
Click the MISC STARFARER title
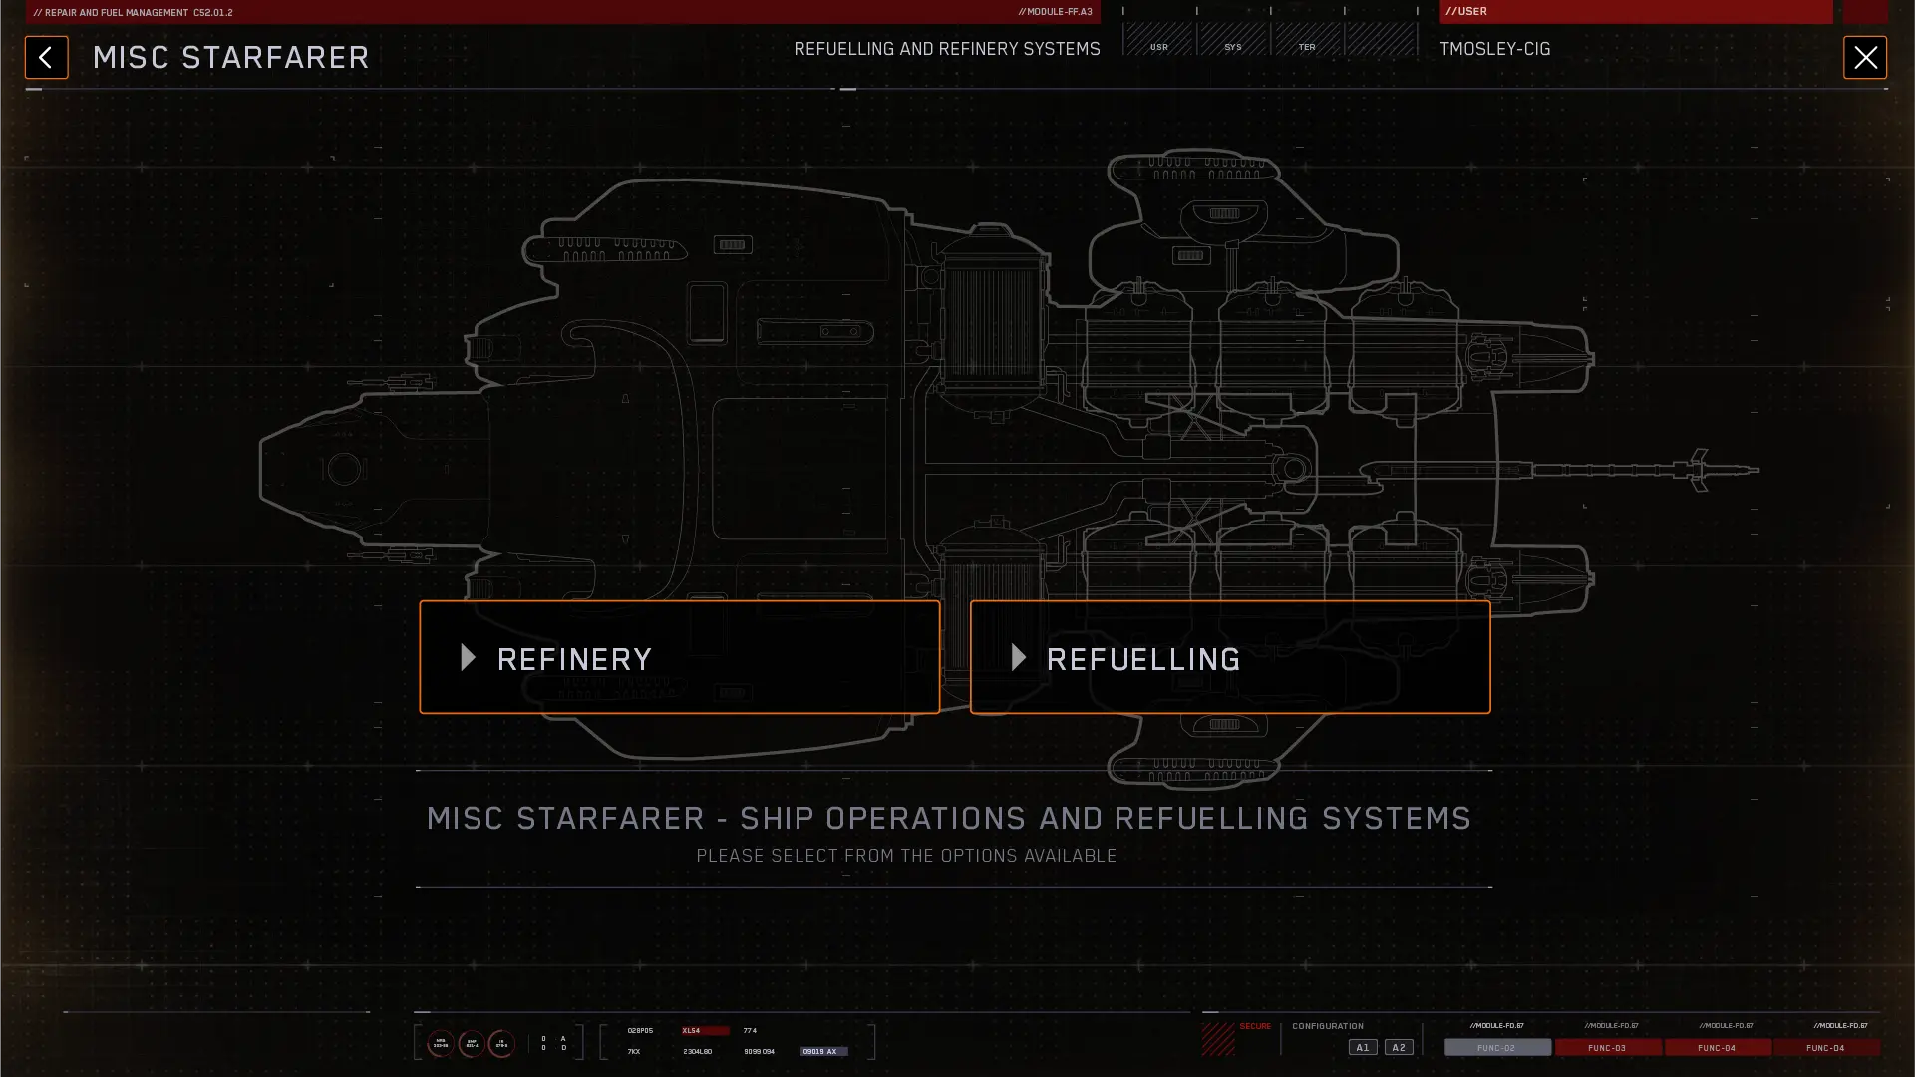click(230, 57)
